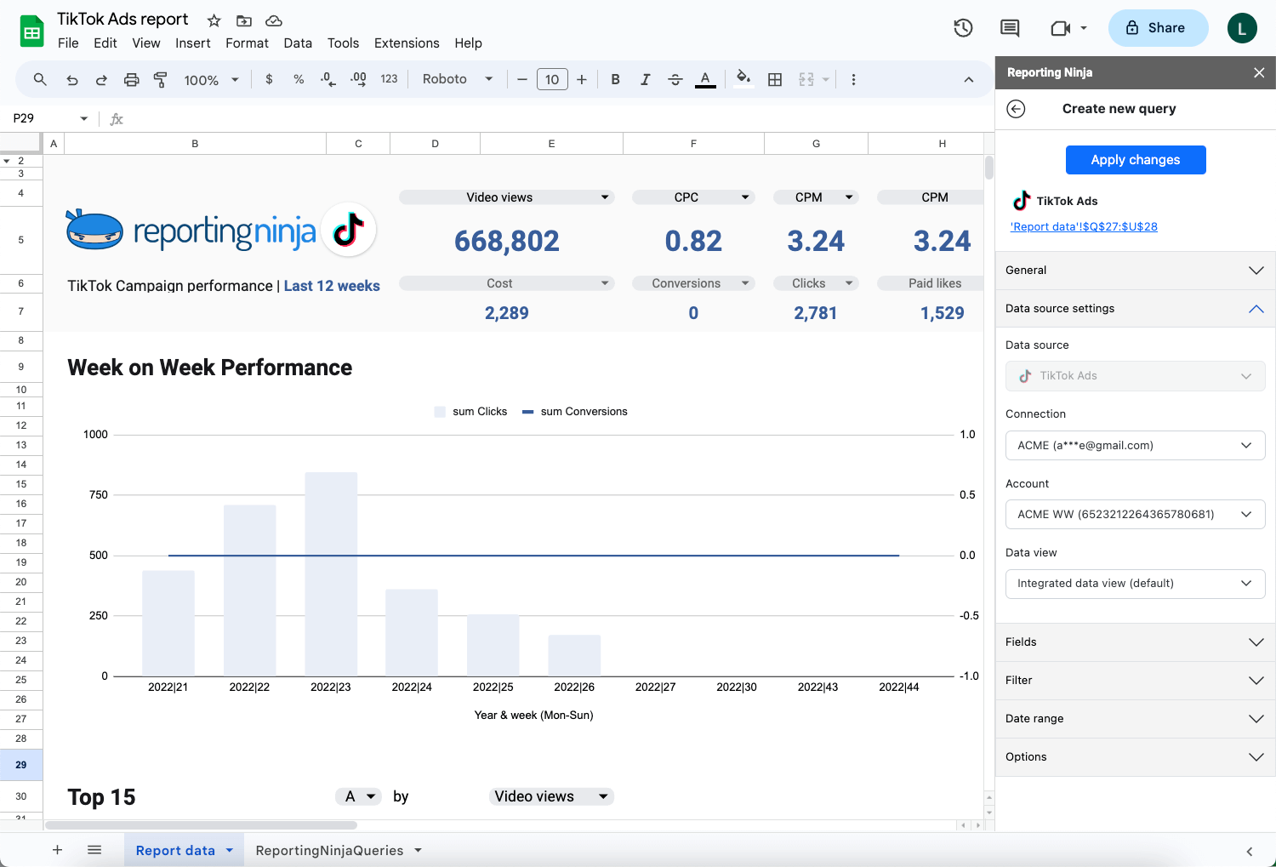Open the fill color picker
Viewport: 1276px width, 867px height.
click(x=743, y=79)
